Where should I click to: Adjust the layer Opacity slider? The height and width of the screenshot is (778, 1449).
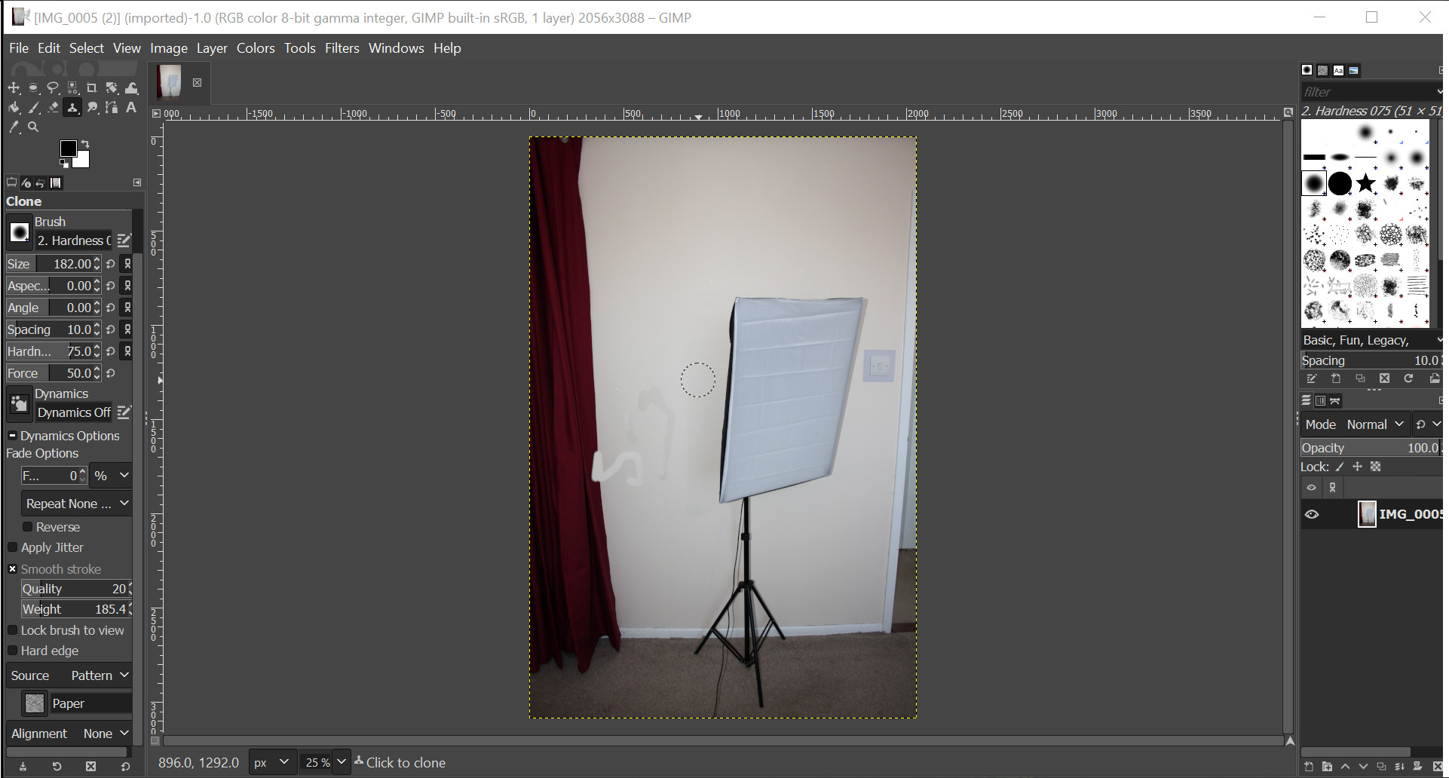pyautogui.click(x=1371, y=448)
